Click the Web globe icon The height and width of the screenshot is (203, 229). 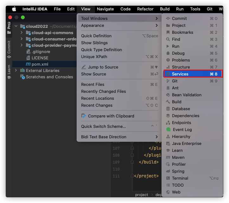[x=168, y=192]
